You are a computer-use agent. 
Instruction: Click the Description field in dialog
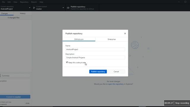(95, 57)
